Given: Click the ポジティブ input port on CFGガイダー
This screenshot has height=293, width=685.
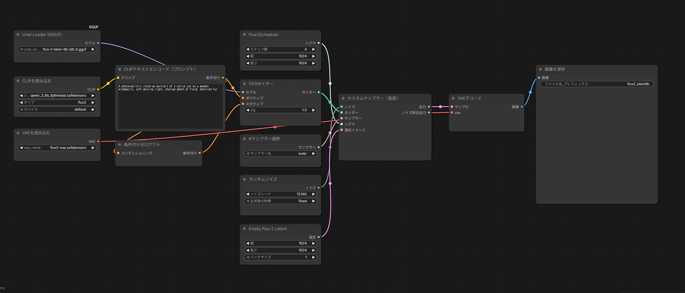Looking at the screenshot, I should [x=243, y=98].
